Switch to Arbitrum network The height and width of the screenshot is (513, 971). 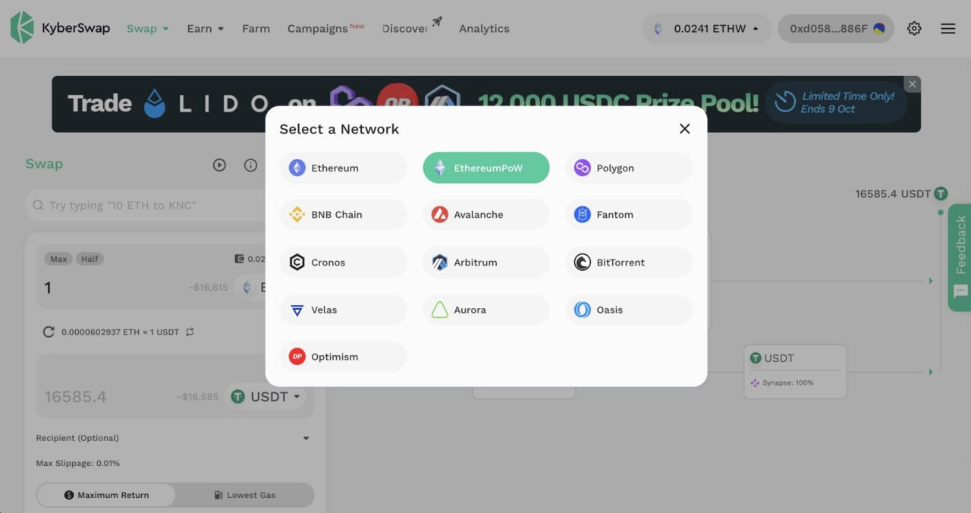click(x=485, y=263)
